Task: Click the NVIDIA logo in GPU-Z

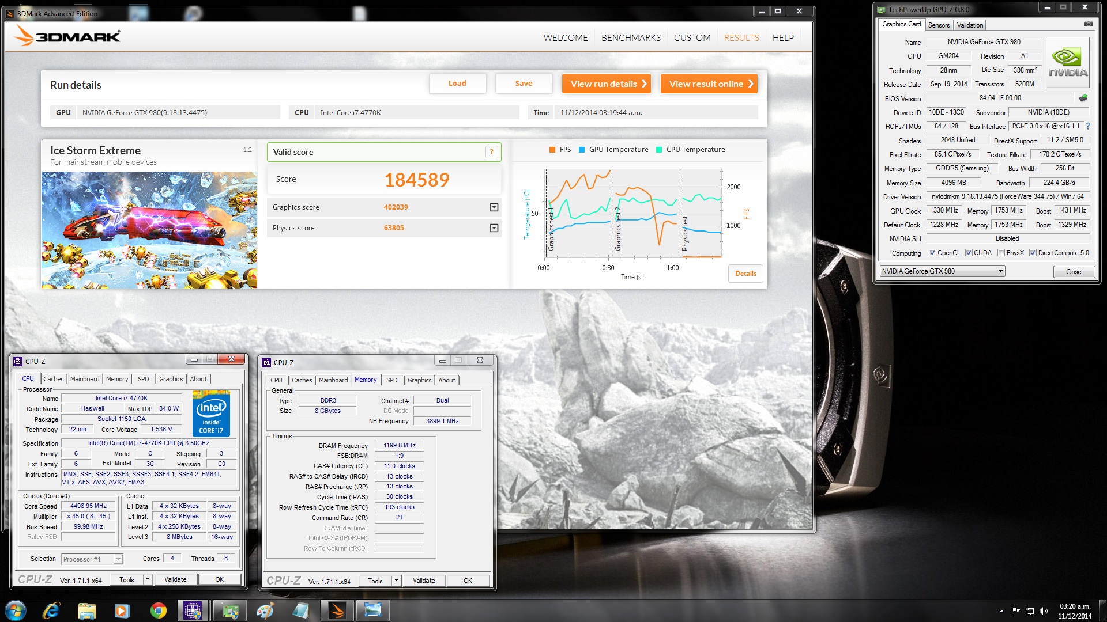Action: point(1068,62)
